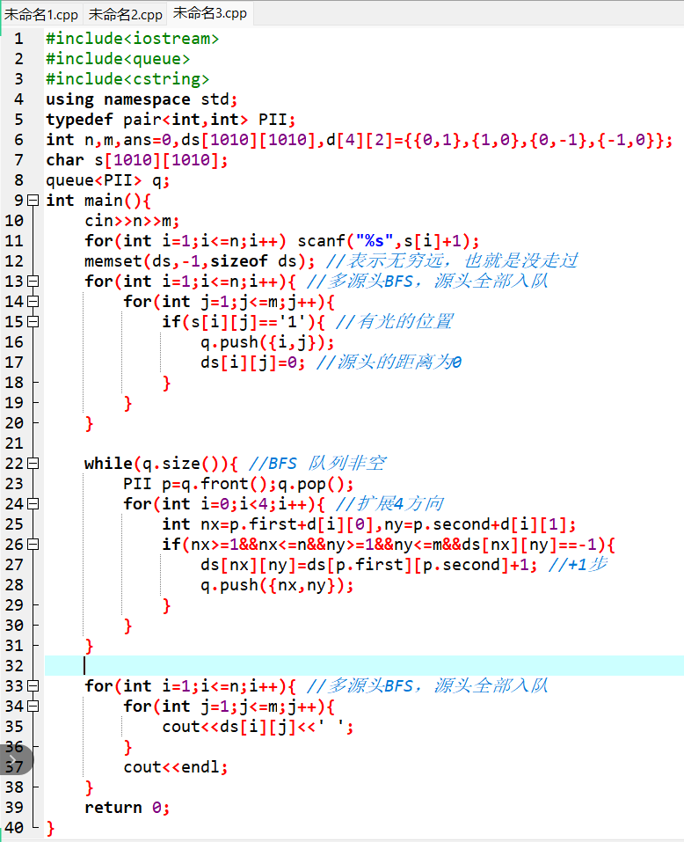Screen dimensions: 684x842
Task: Click the 'using namespace std;' line
Action: pos(141,99)
